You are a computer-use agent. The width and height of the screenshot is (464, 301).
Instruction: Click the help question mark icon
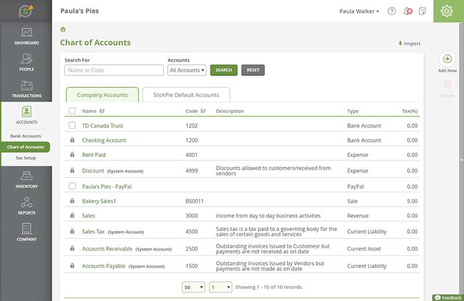pos(391,11)
